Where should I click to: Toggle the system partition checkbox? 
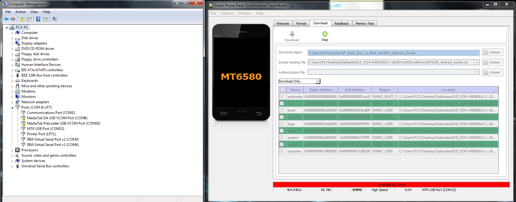282,138
